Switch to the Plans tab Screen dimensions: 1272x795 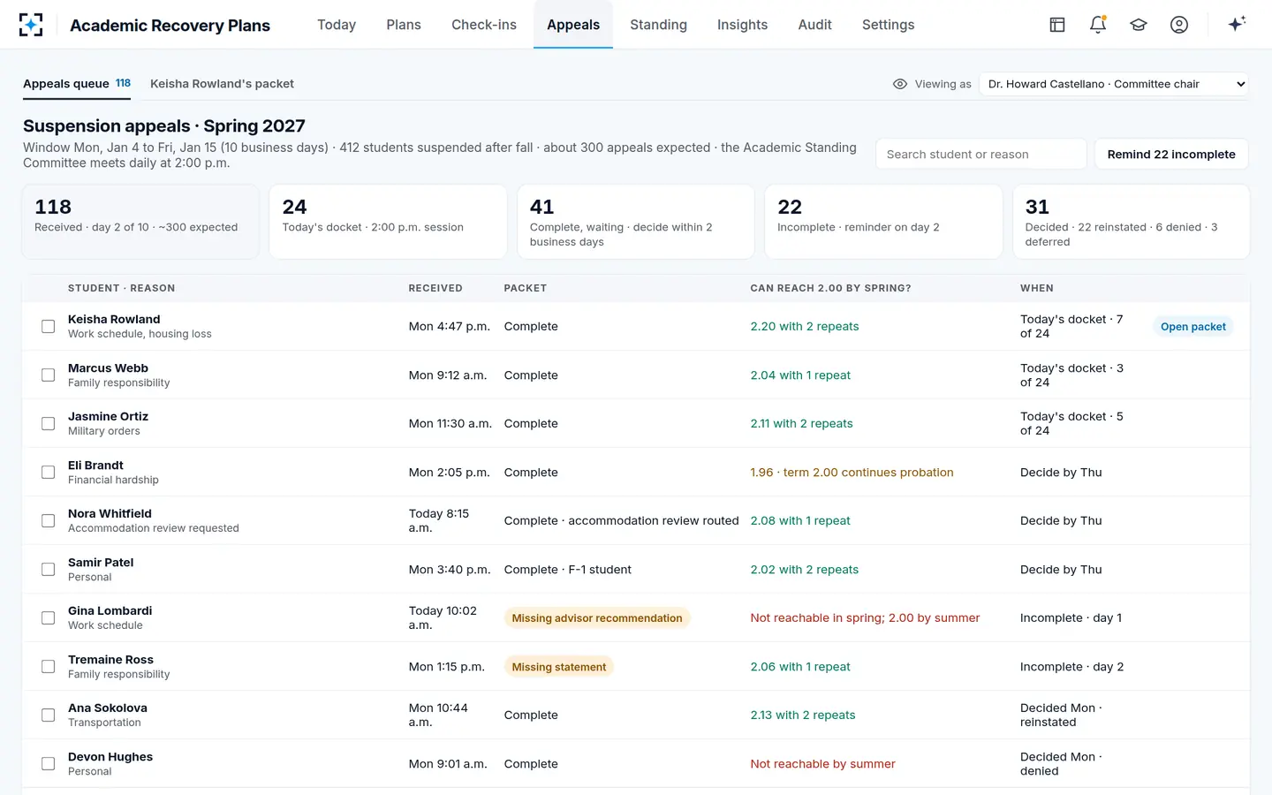pos(404,25)
